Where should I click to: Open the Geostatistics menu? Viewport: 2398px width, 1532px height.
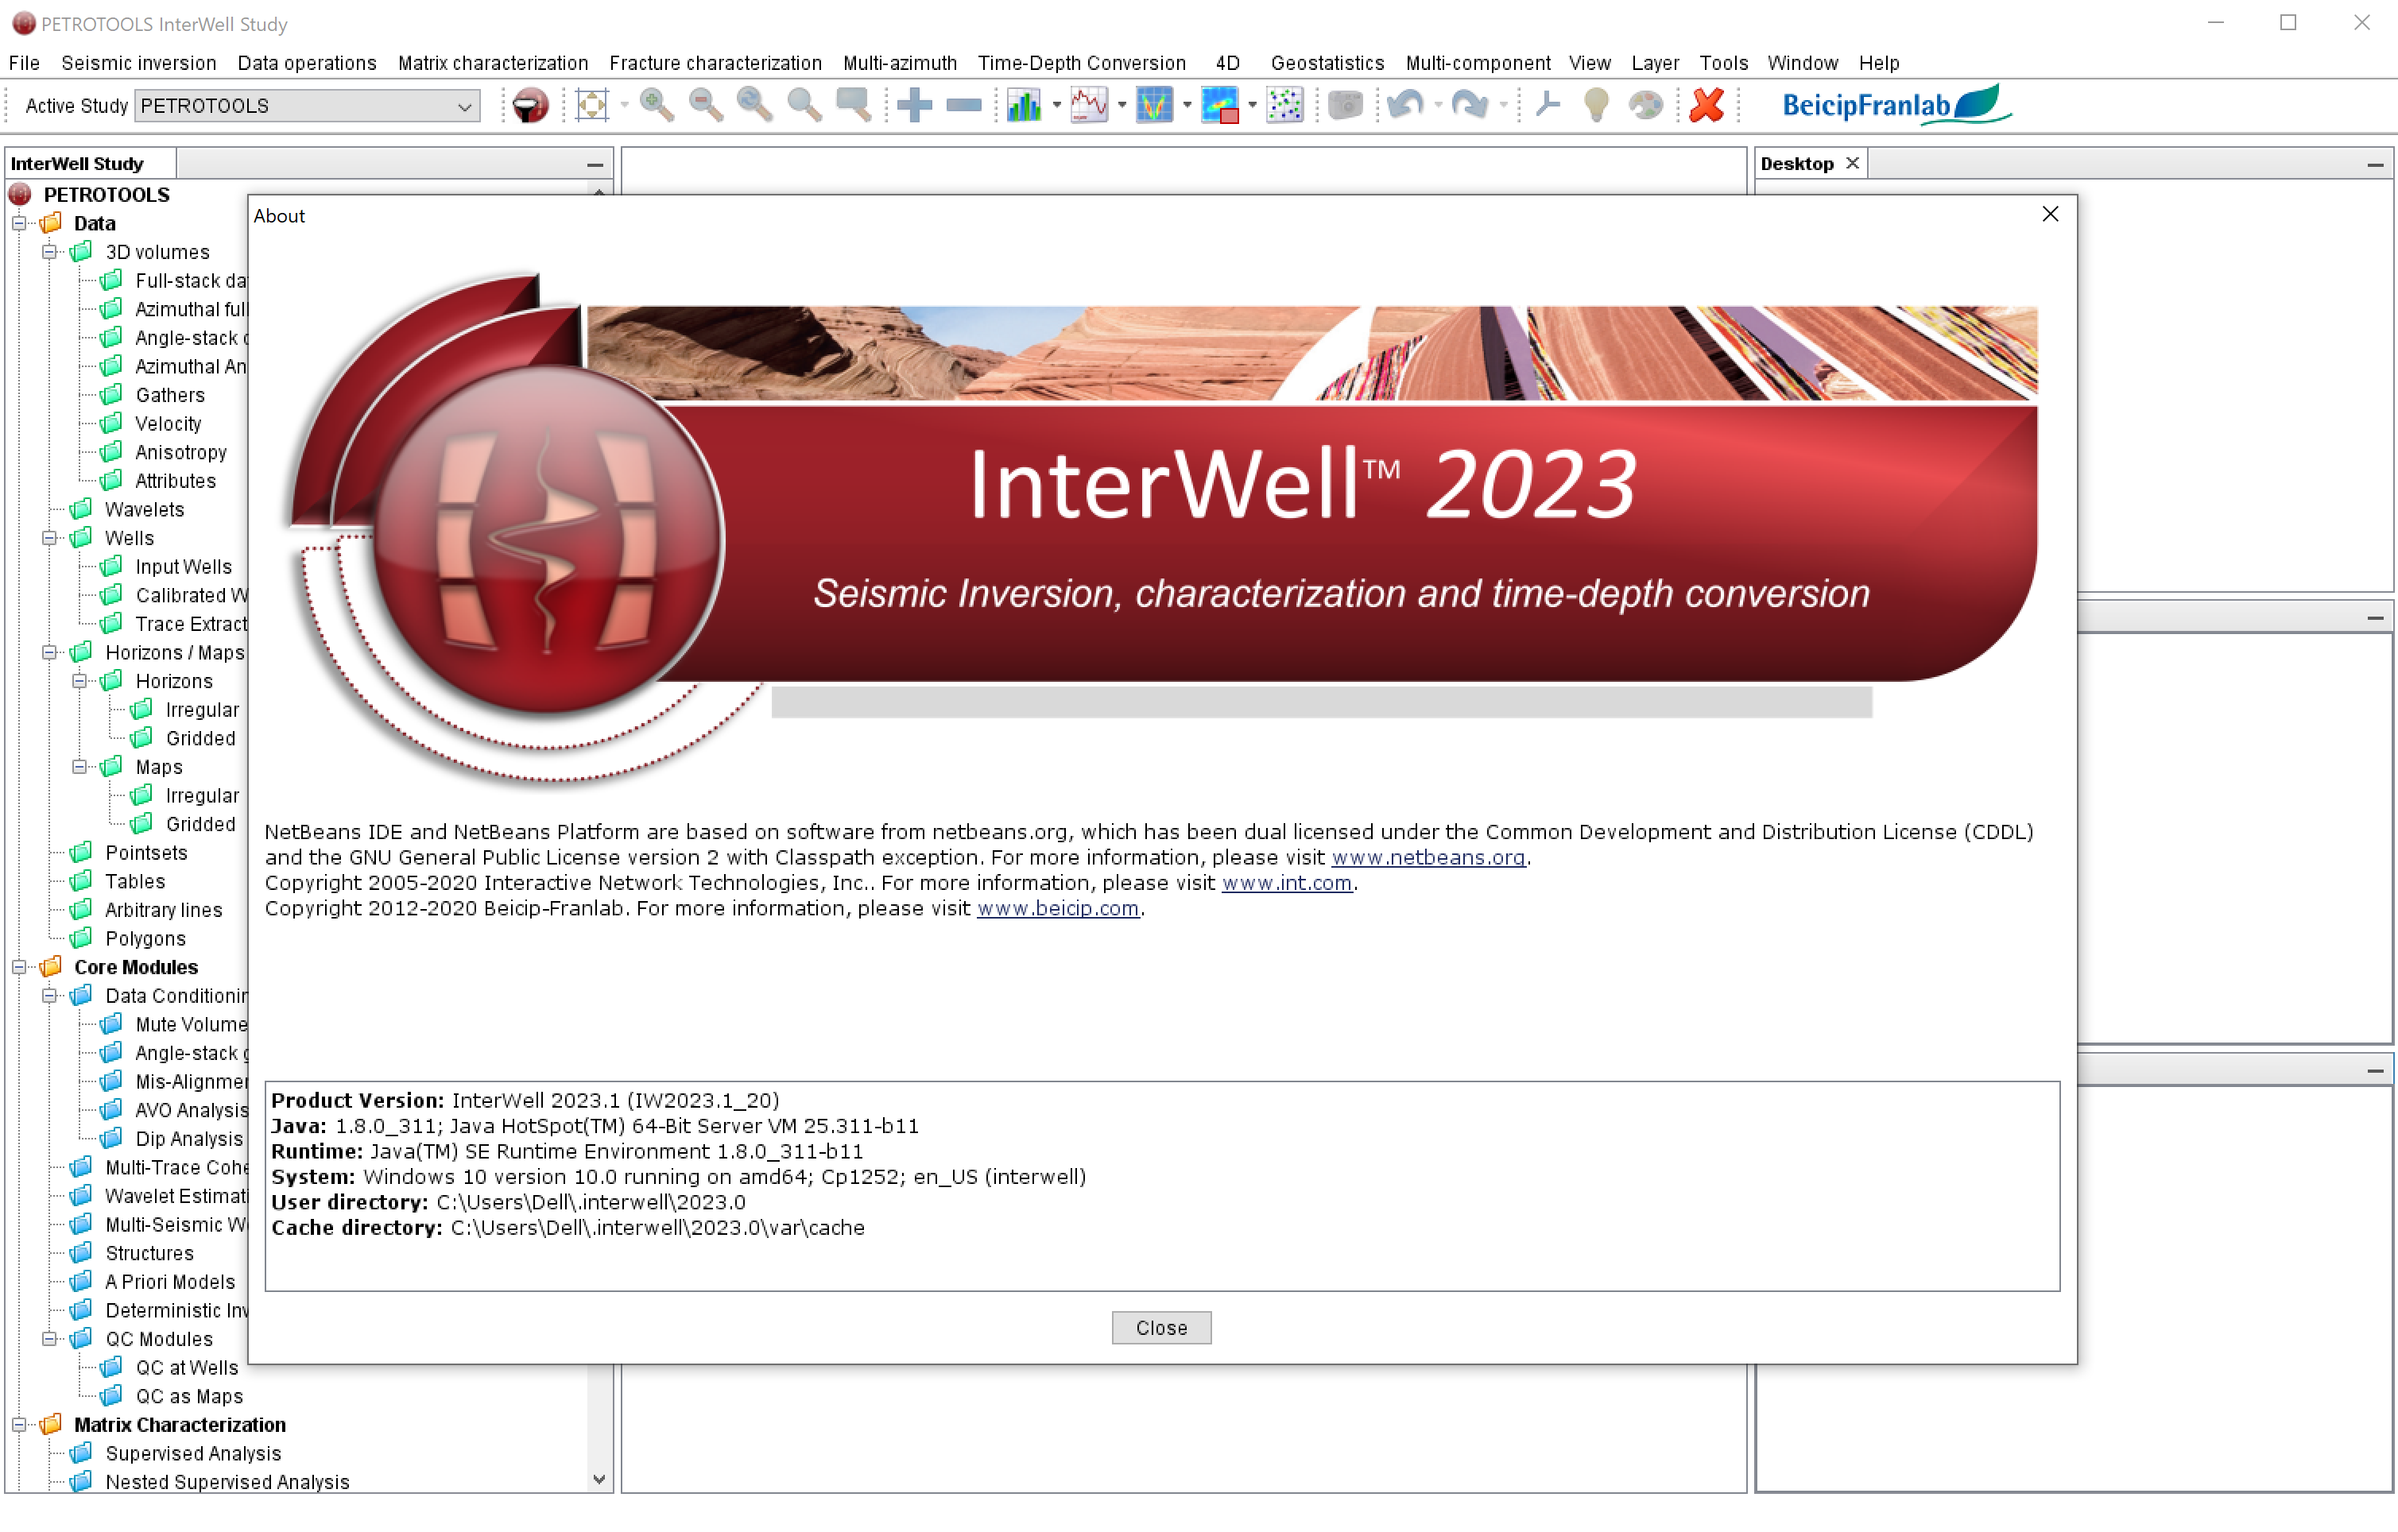coord(1327,63)
